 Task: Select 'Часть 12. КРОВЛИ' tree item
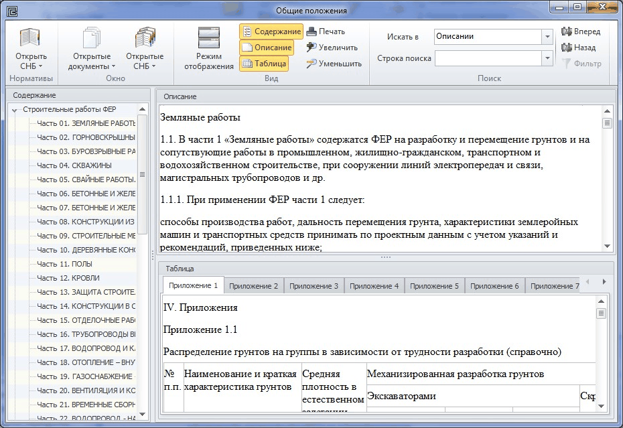click(x=68, y=278)
